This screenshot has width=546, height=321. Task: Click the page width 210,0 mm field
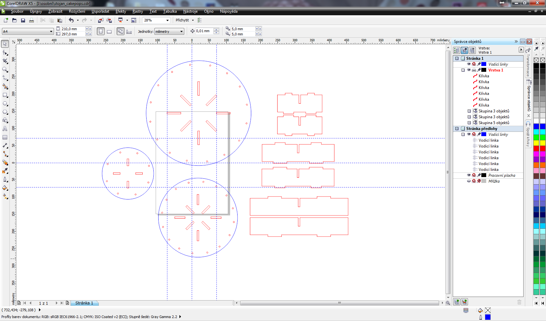(72, 29)
